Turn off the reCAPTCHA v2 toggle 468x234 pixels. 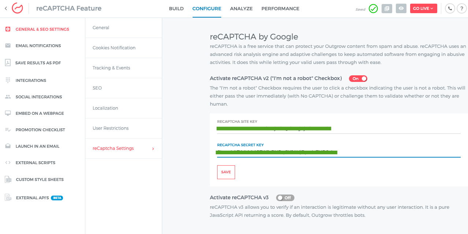358,79
